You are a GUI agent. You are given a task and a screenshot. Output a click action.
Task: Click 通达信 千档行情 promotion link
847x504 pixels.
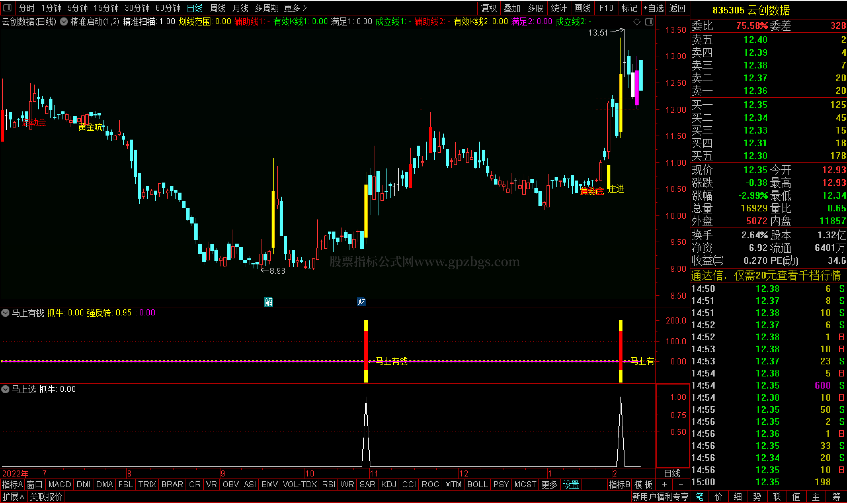click(x=765, y=275)
